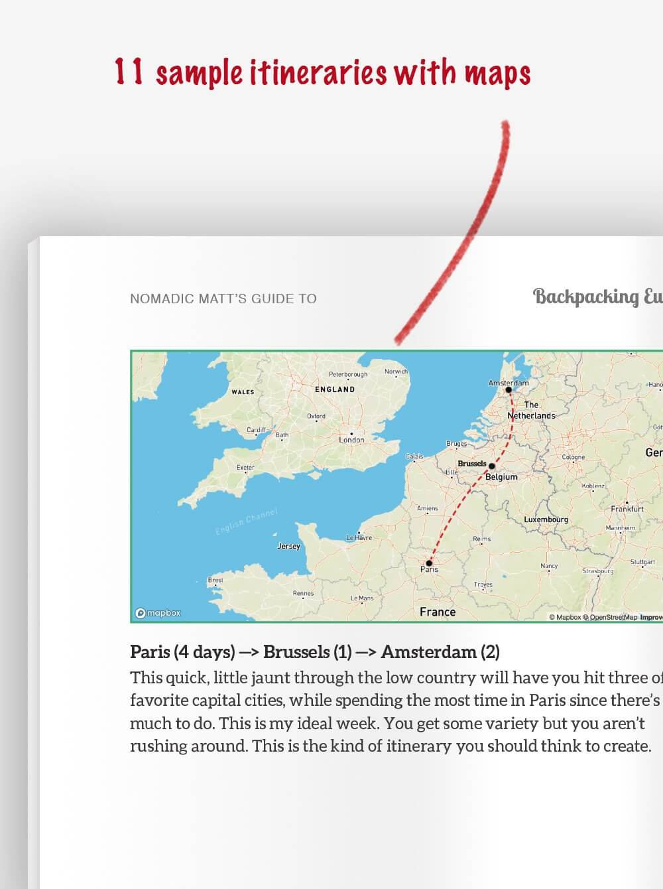Image resolution: width=663 pixels, height=889 pixels.
Task: Click the 'Backpacking' title text
Action: [x=586, y=297]
